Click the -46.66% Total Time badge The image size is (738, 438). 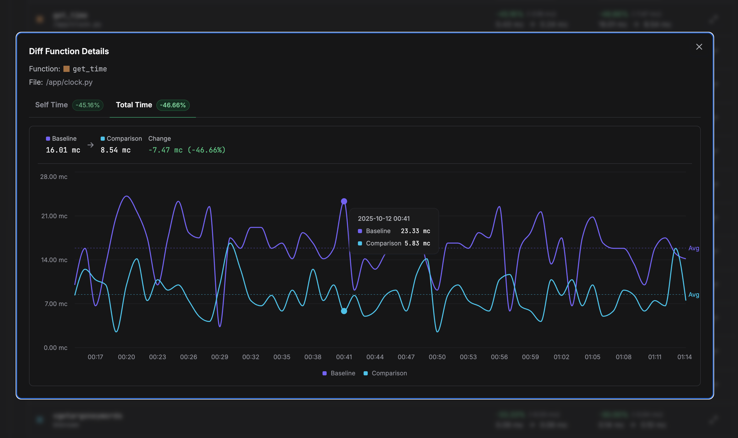click(173, 105)
